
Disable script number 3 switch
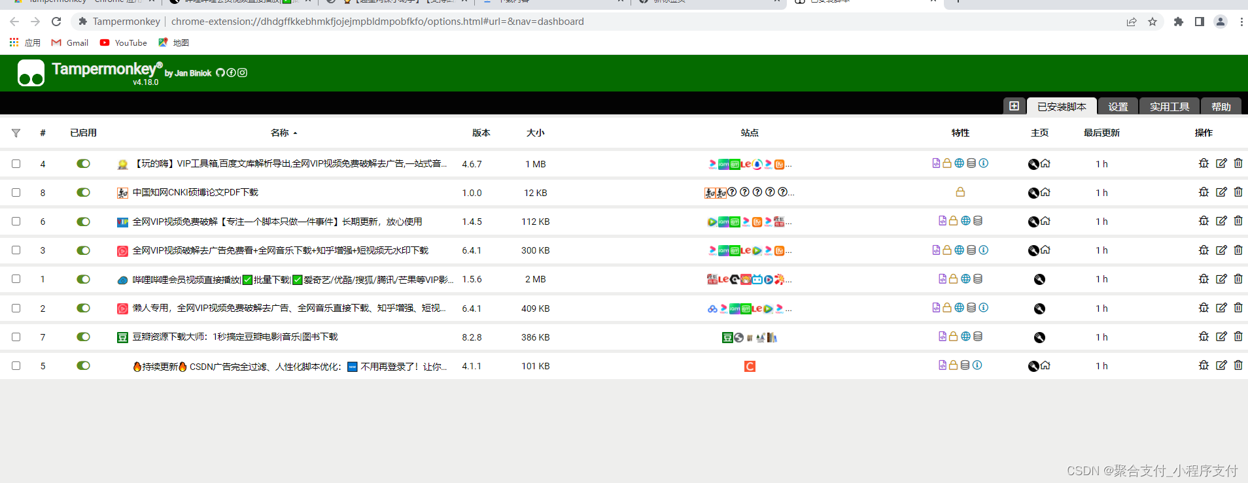(x=83, y=250)
